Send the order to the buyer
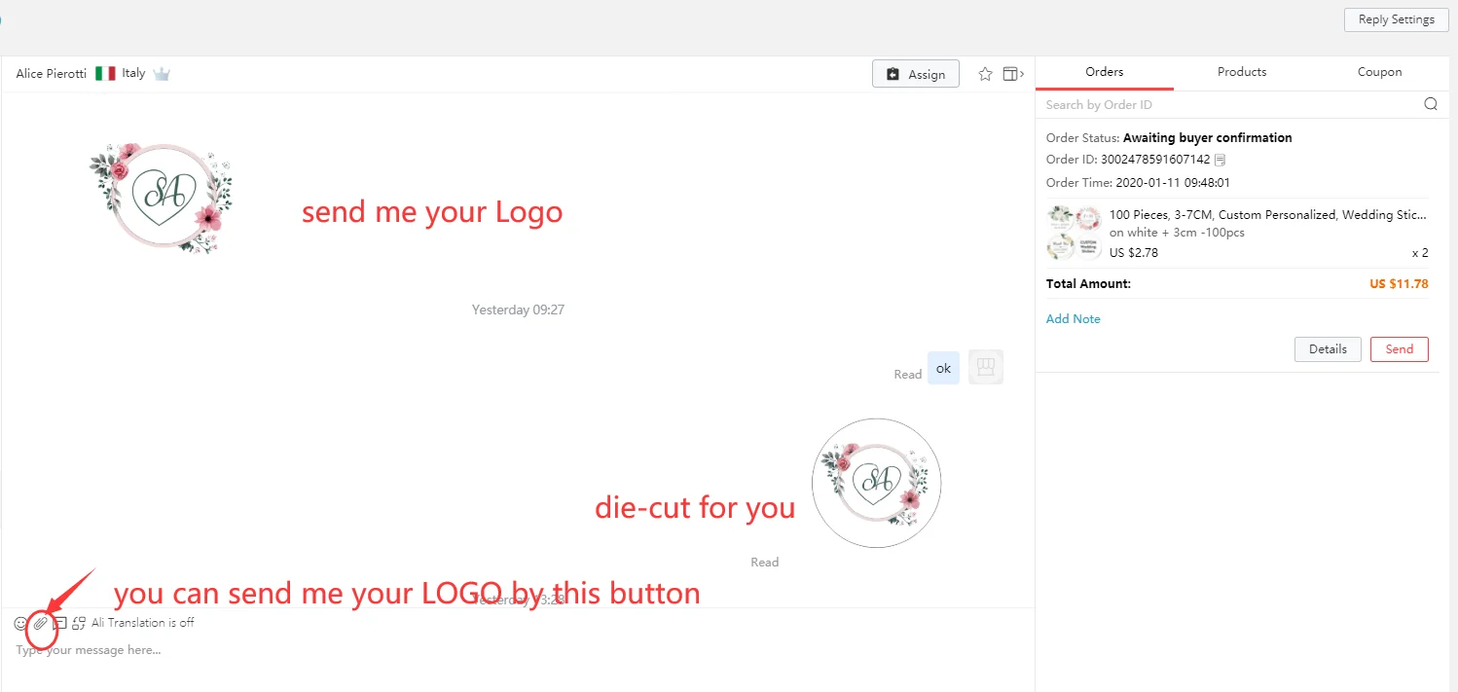Viewport: 1458px width, 692px height. (x=1399, y=349)
